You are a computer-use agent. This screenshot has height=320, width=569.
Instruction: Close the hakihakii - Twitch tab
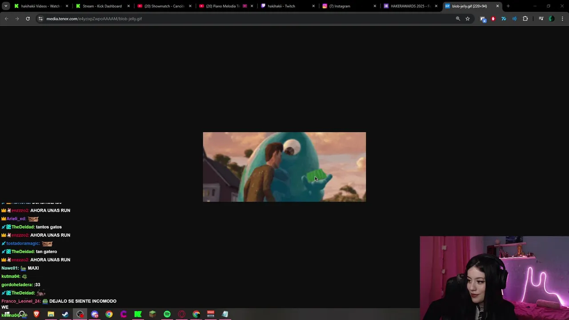(x=313, y=6)
